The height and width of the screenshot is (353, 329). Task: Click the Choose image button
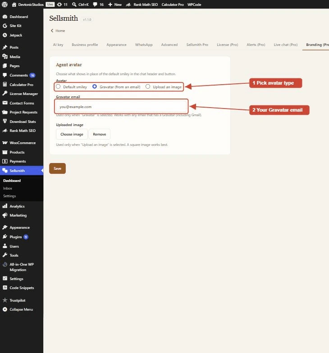[x=72, y=134]
